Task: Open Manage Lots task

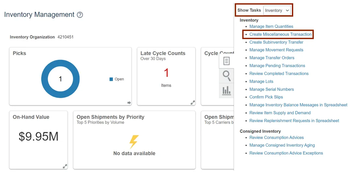Action: coord(261,81)
